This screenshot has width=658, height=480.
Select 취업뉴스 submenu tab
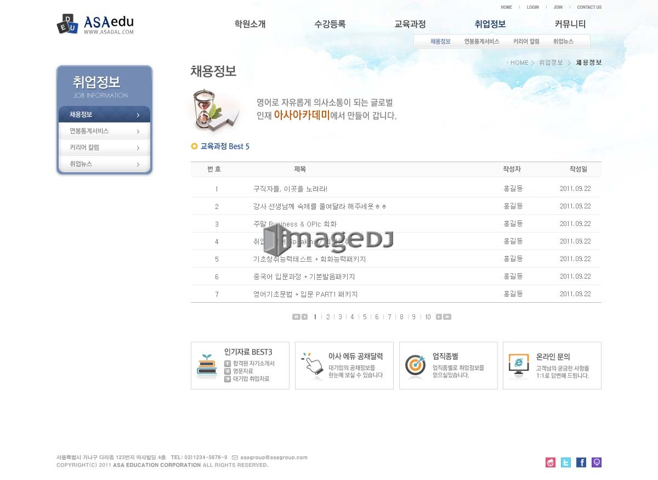pyautogui.click(x=563, y=42)
